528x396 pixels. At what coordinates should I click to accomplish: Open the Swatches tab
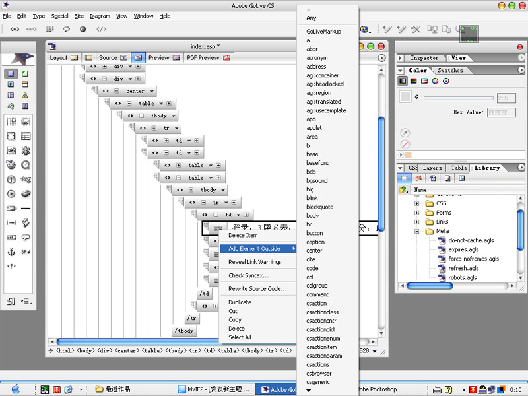pos(450,70)
